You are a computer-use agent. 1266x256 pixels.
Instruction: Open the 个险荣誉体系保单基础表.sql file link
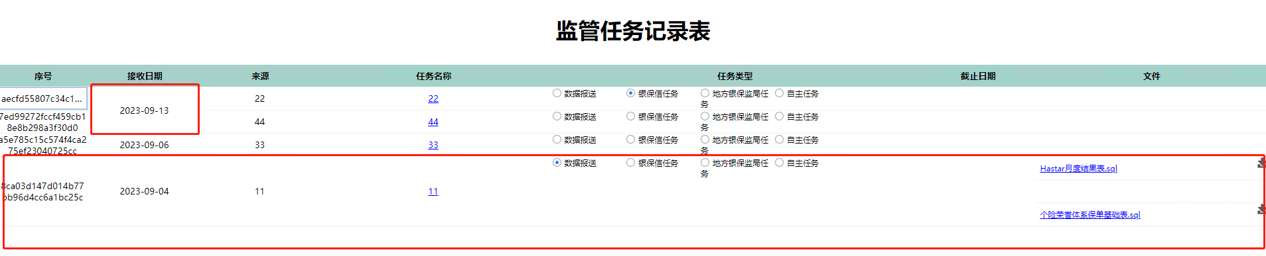tap(1090, 215)
